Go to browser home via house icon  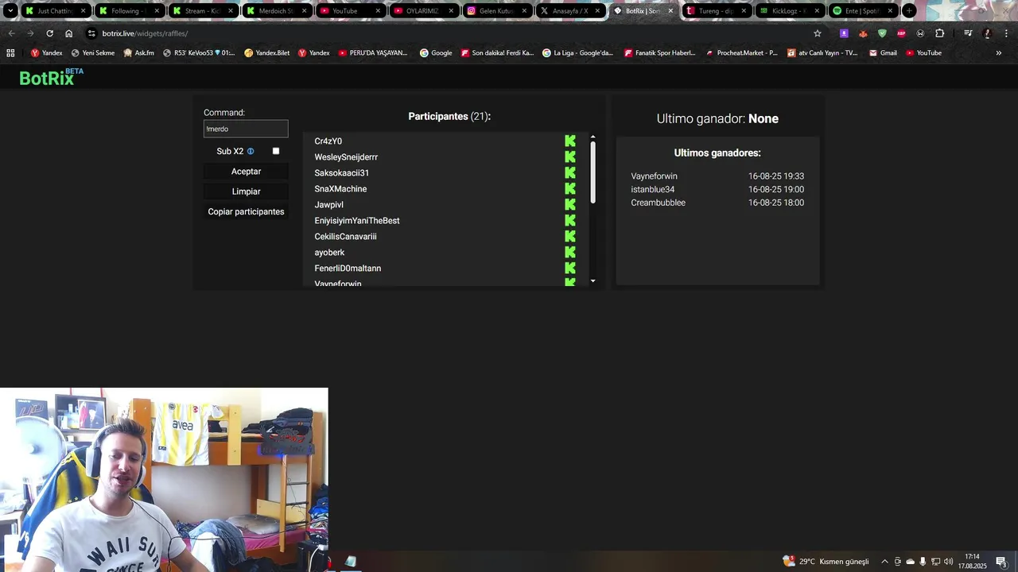click(68, 33)
